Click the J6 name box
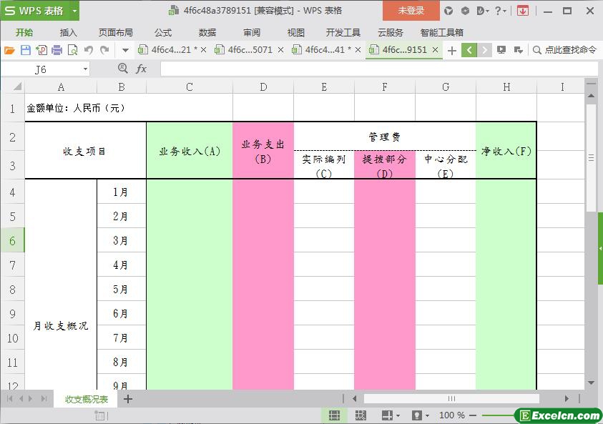The height and width of the screenshot is (424, 603). [x=41, y=69]
